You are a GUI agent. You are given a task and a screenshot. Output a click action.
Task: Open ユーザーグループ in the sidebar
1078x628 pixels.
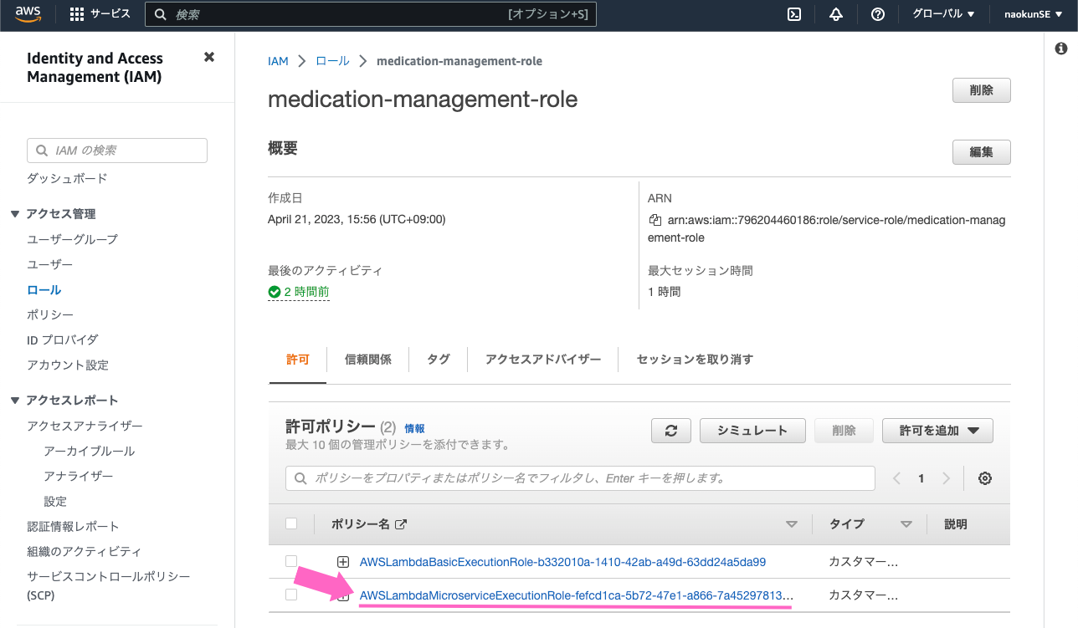(73, 239)
